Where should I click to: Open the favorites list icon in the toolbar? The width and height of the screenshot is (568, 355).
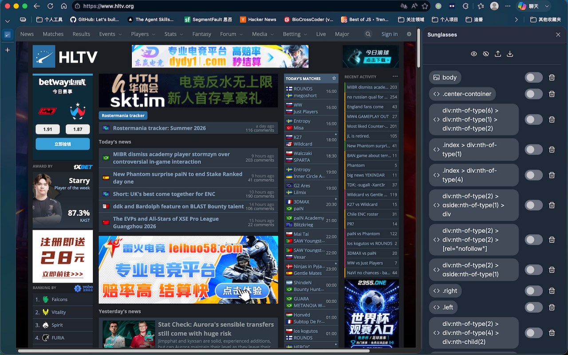coord(481,6)
